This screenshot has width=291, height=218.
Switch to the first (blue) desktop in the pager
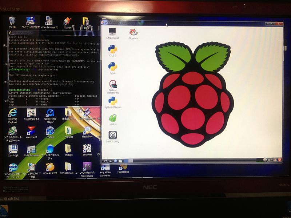[126, 161]
